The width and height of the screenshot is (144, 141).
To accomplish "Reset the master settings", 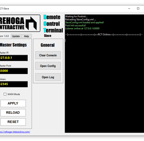I will pos(13,122).
